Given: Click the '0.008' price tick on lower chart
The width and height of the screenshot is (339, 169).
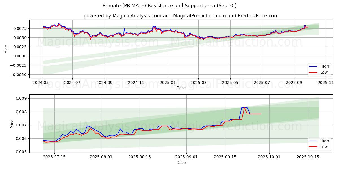Looking at the screenshot, I should [22, 112].
